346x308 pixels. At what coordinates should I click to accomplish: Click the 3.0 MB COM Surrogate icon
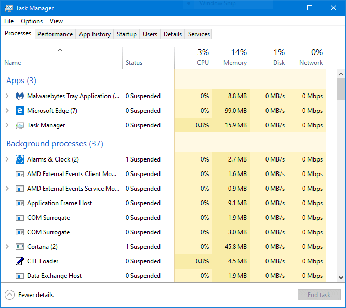pyautogui.click(x=20, y=232)
